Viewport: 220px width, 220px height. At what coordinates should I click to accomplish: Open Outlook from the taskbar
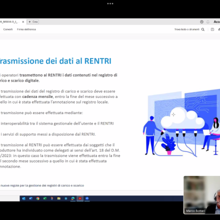click(23, 198)
